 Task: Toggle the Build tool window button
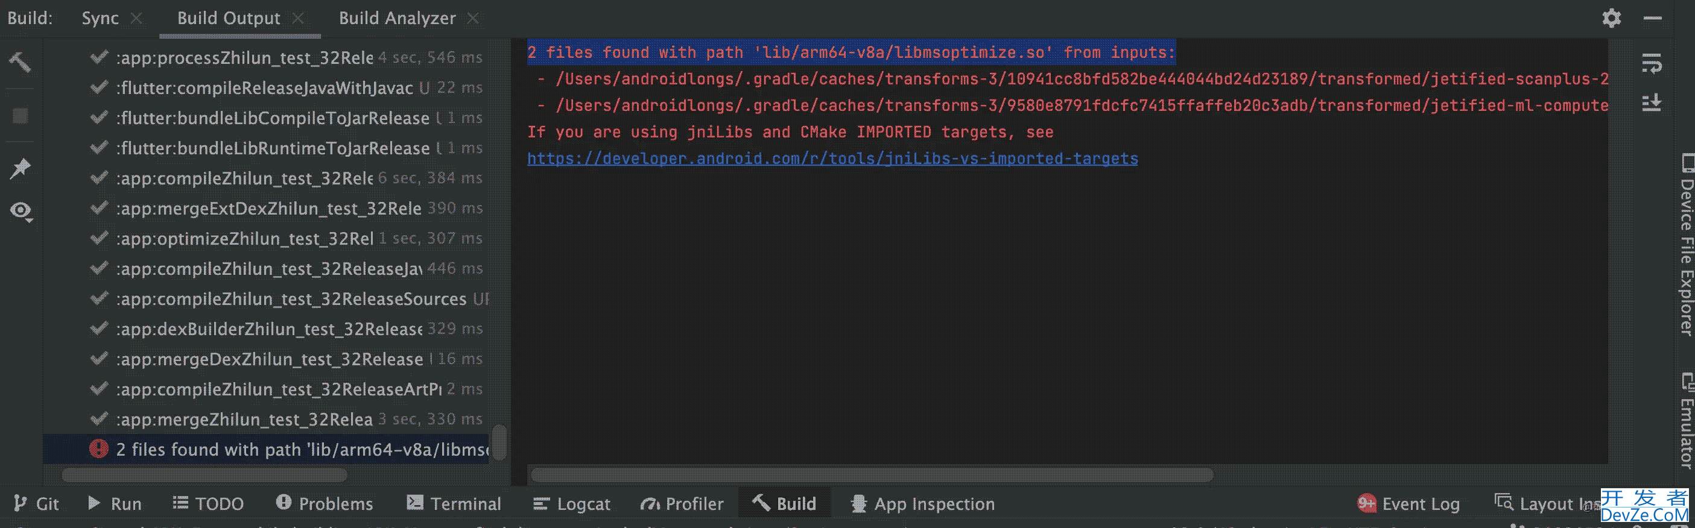(784, 504)
